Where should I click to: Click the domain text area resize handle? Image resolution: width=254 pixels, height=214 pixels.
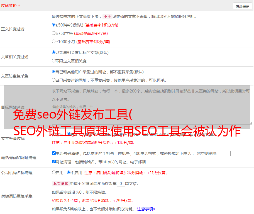point(251,123)
